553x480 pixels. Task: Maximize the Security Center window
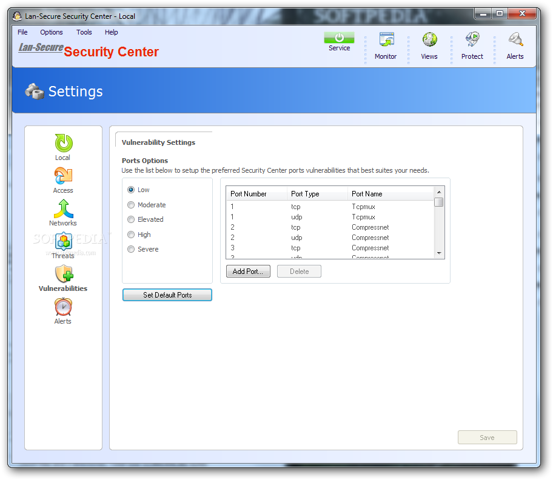[x=500, y=14]
